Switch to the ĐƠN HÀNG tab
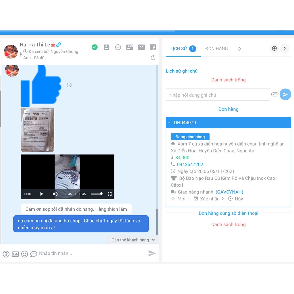The width and height of the screenshot is (294, 294). pyautogui.click(x=216, y=49)
